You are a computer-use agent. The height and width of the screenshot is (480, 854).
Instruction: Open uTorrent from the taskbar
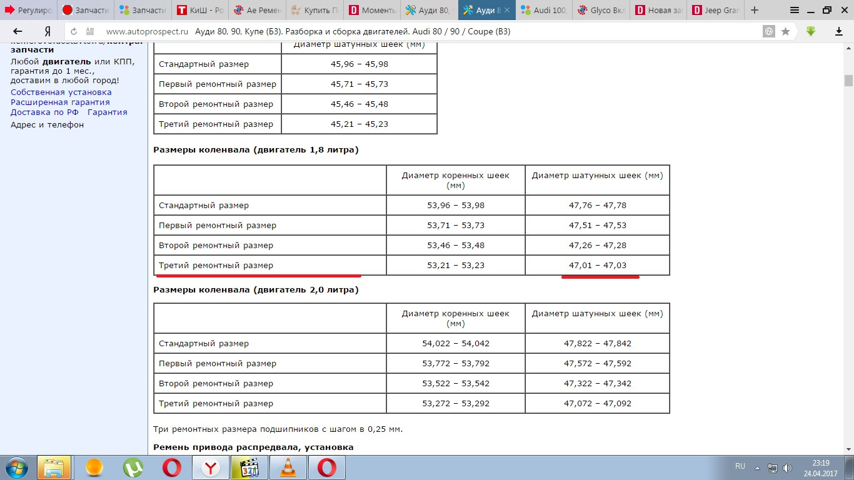(x=133, y=467)
